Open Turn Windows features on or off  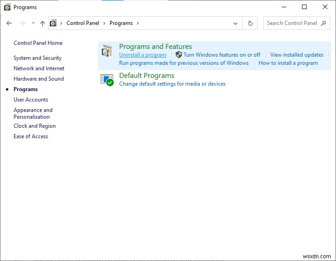pyautogui.click(x=222, y=55)
